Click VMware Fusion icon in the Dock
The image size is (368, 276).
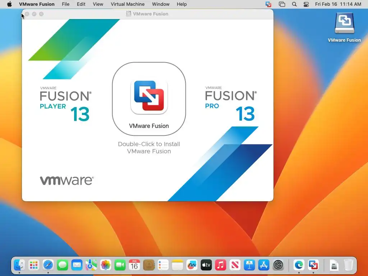coord(313,265)
